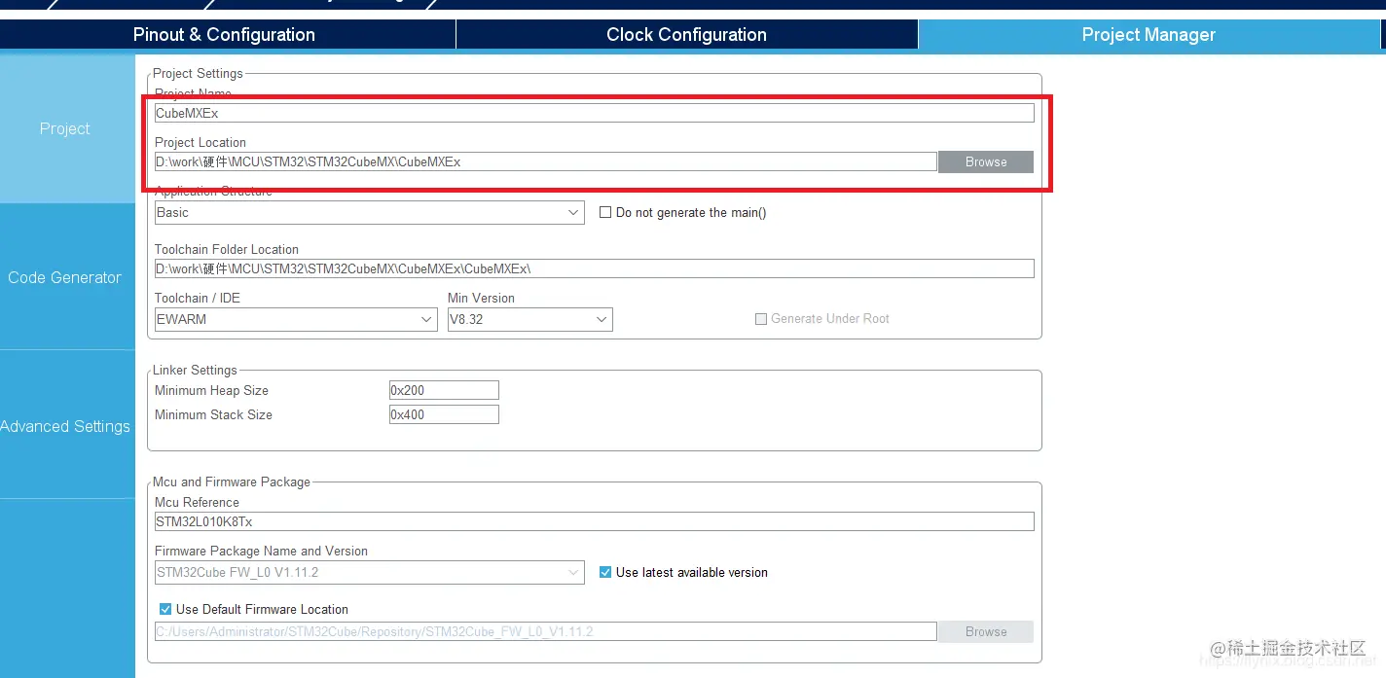The image size is (1386, 678).
Task: Click the Minimum Stack Size field
Action: click(444, 414)
